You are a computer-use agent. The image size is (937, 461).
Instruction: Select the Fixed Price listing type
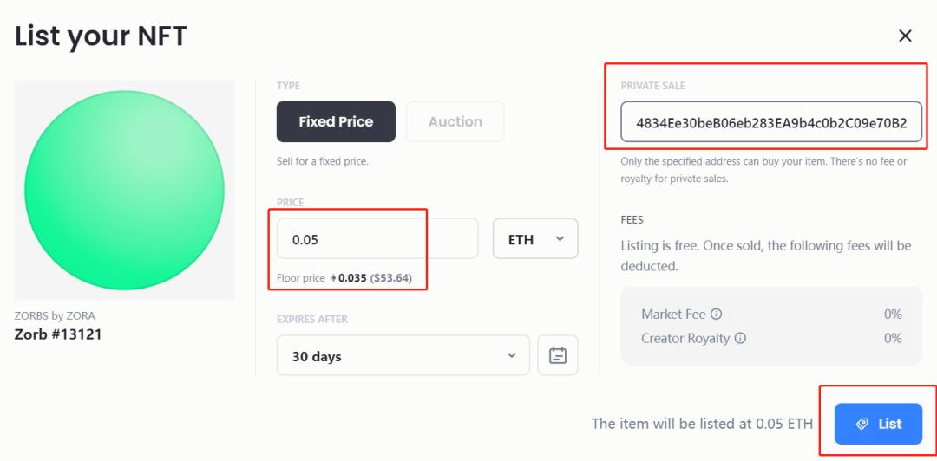click(336, 121)
